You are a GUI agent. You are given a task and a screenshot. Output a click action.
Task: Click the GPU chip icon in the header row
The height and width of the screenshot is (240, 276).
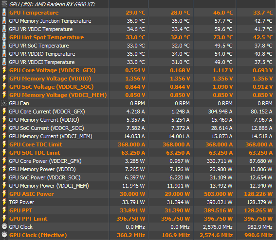(x=4, y=4)
